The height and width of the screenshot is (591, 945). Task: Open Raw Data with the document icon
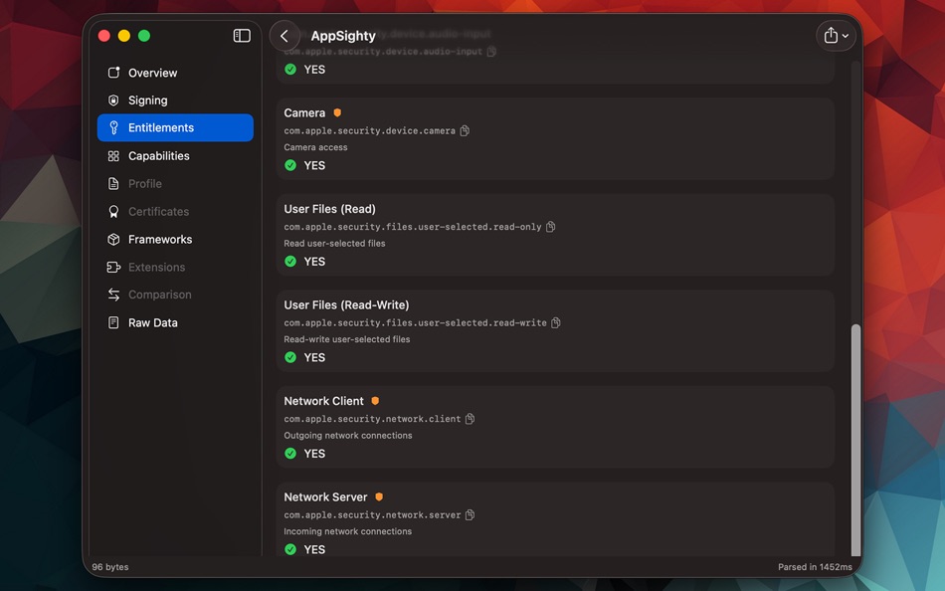coord(113,322)
